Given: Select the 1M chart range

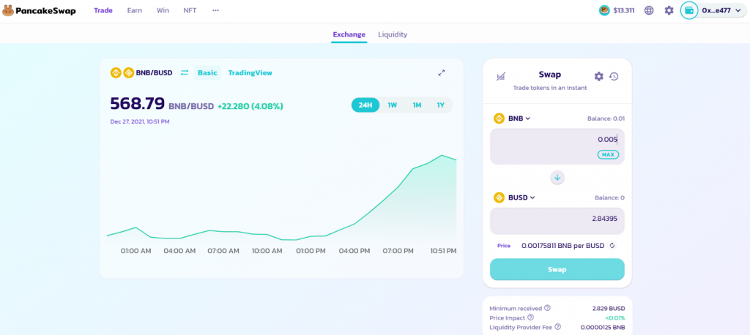Looking at the screenshot, I should click(417, 105).
